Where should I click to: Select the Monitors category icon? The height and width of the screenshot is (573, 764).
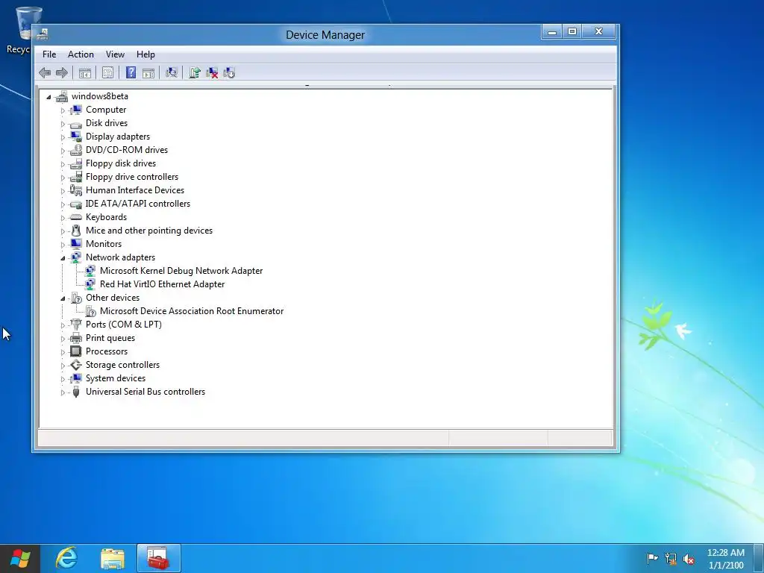tap(76, 244)
